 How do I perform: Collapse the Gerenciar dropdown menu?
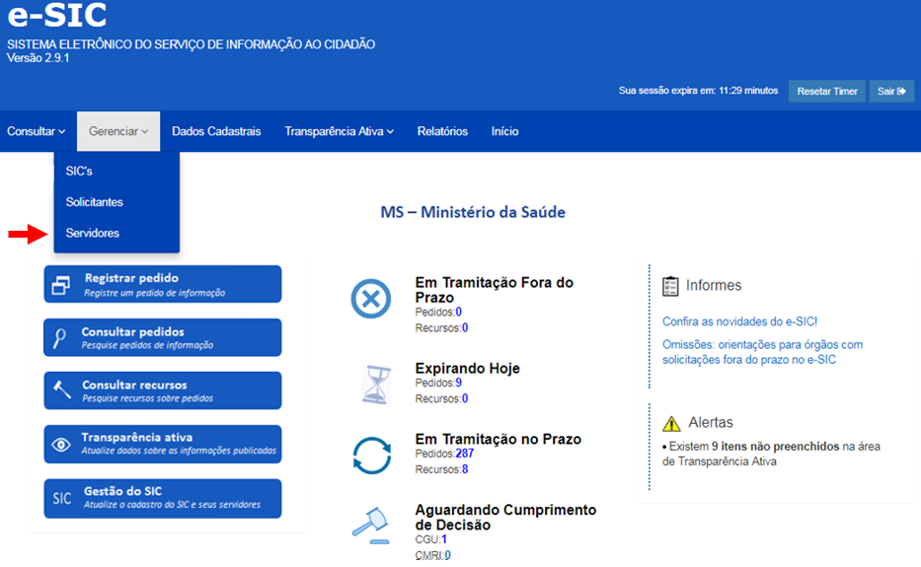tap(118, 131)
